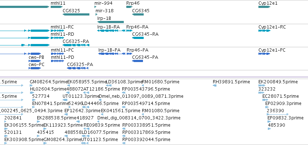The height and width of the screenshot is (145, 308).
Task: Select the 236390 long EST arrow
Action: click(x=278, y=114)
